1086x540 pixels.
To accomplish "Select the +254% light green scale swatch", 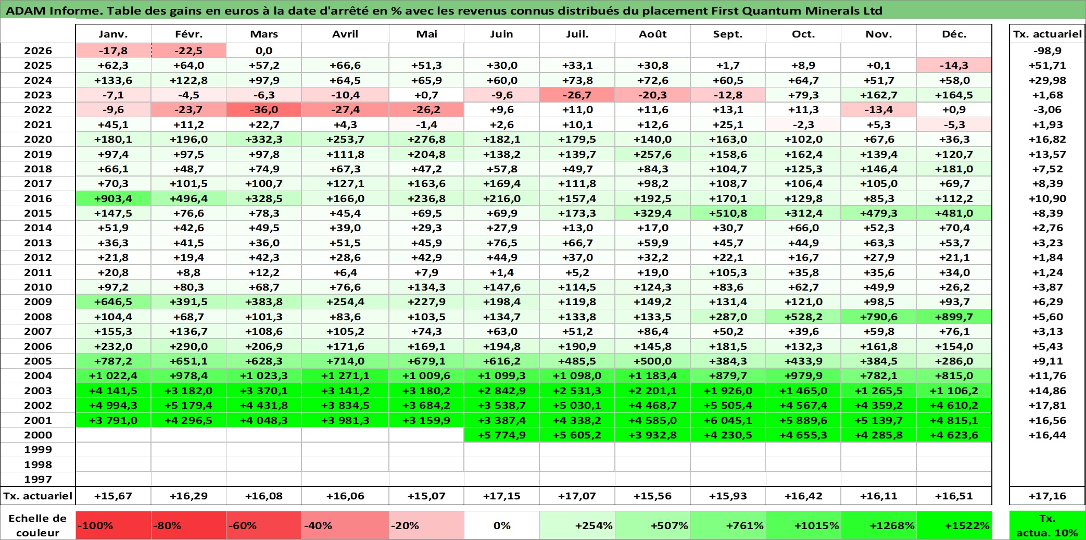I will [577, 525].
